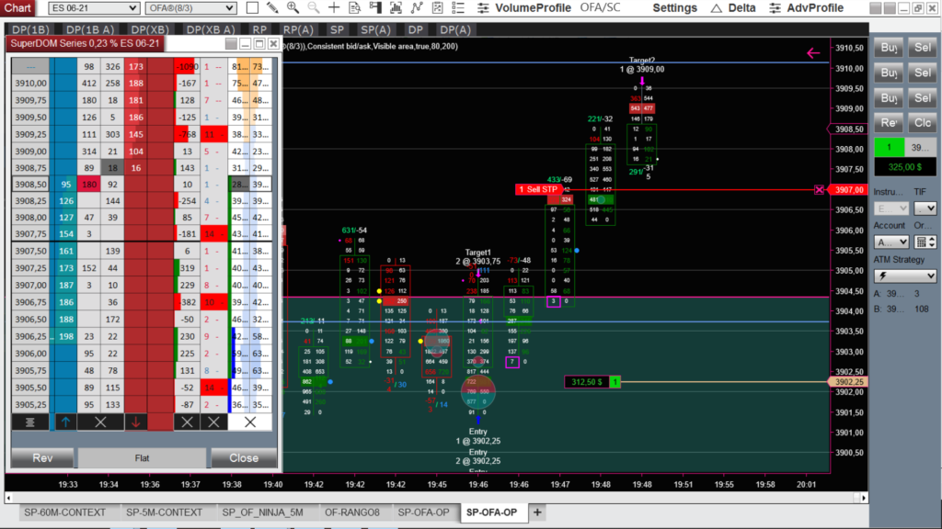Viewport: 942px width, 529px height.
Task: Open the TIF dropdown in Chart Trader
Action: tap(925, 208)
